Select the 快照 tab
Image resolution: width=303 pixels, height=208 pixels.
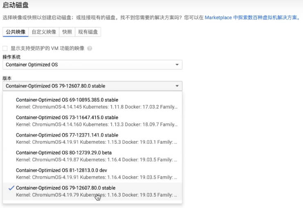pos(67,32)
